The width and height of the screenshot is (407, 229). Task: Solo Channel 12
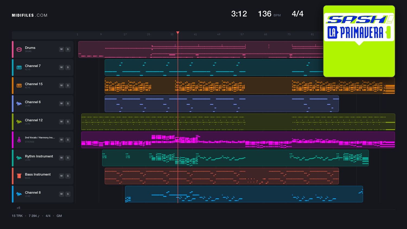click(x=68, y=122)
